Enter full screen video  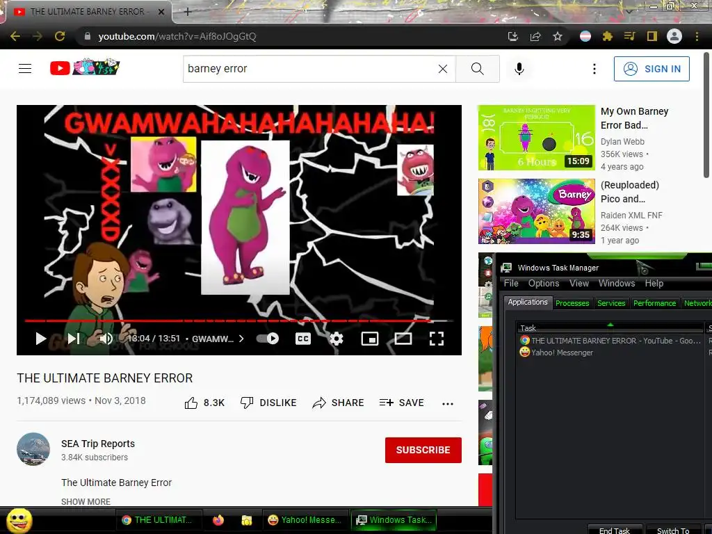437,339
